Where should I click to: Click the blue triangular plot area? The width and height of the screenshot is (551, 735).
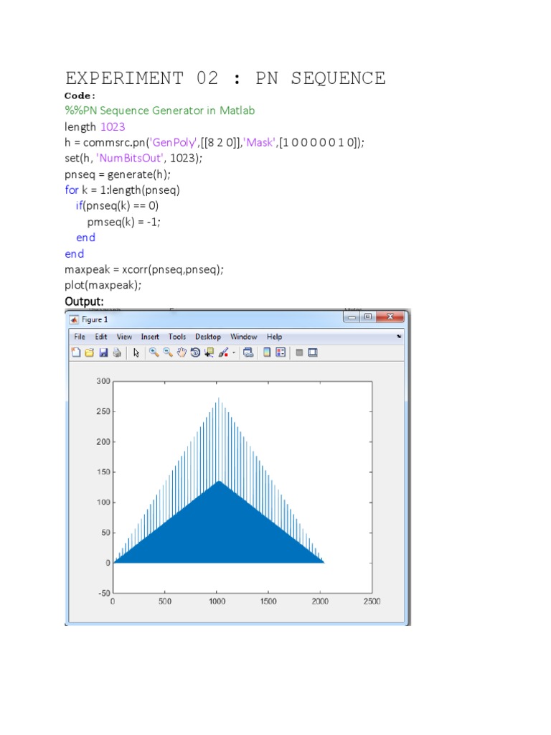[x=219, y=531]
